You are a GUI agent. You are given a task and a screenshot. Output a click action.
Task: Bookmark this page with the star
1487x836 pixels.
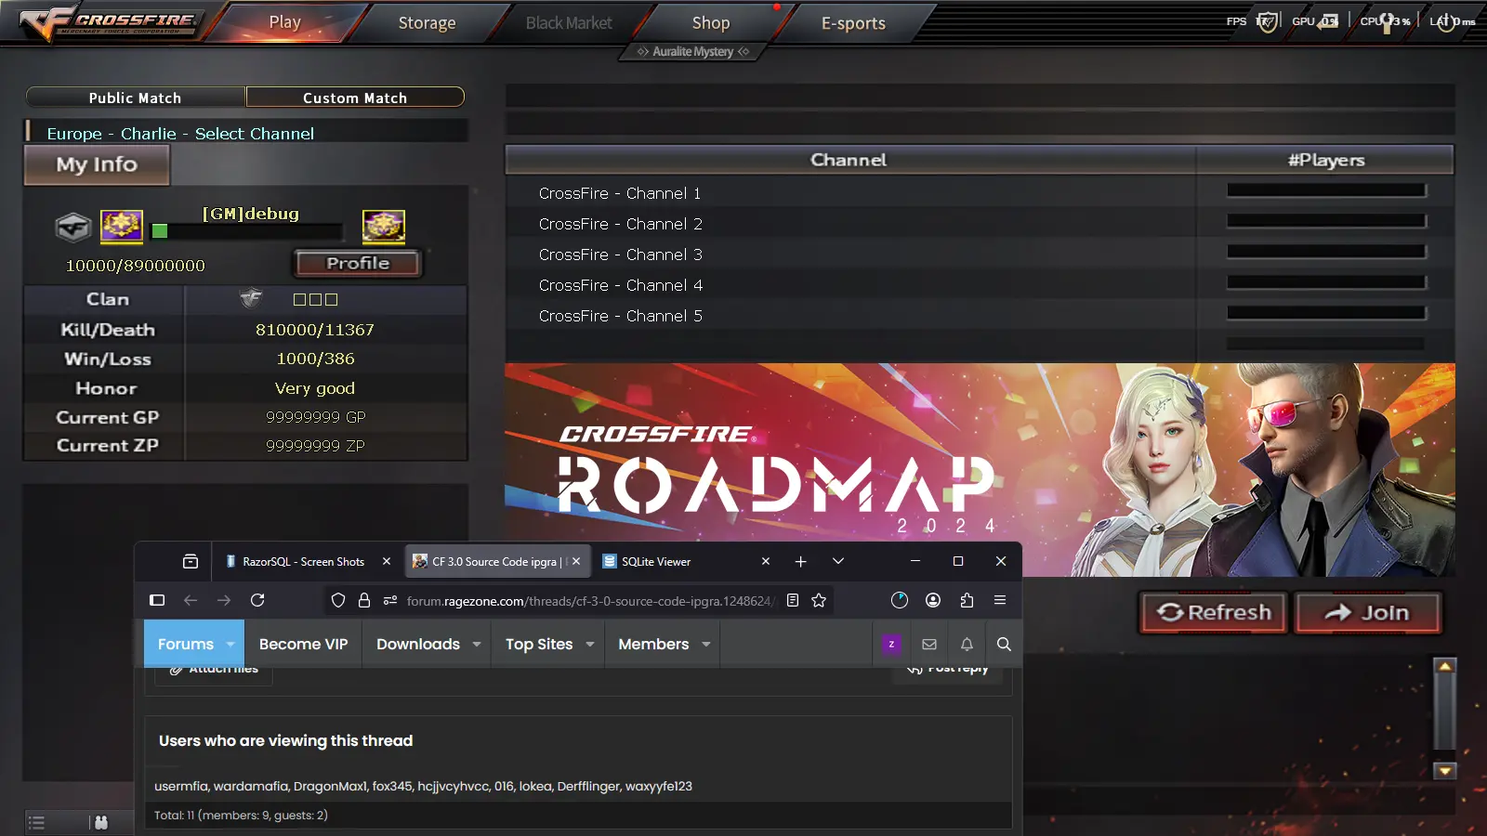pos(819,600)
